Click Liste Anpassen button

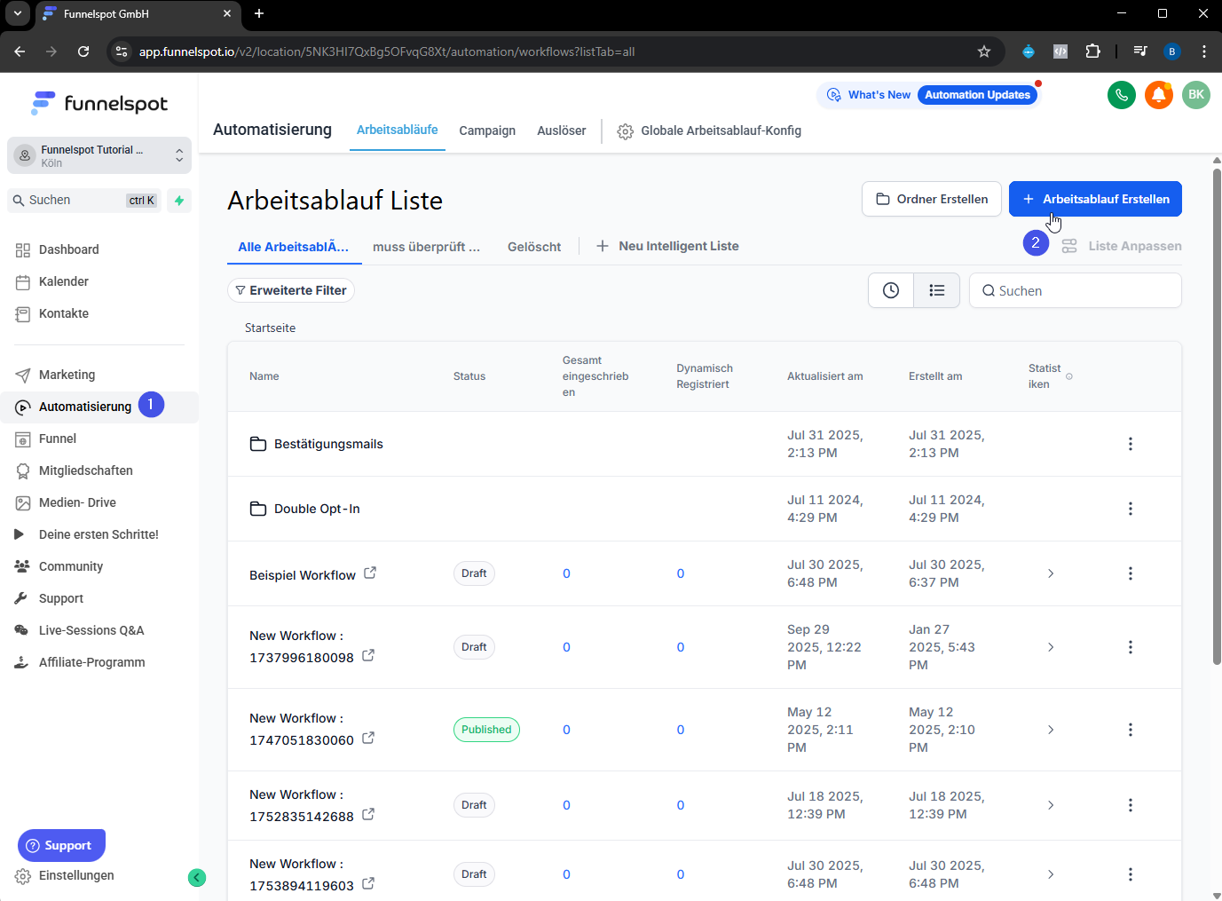click(1122, 246)
